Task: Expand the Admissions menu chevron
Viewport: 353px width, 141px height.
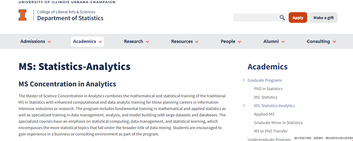Action: pyautogui.click(x=49, y=42)
